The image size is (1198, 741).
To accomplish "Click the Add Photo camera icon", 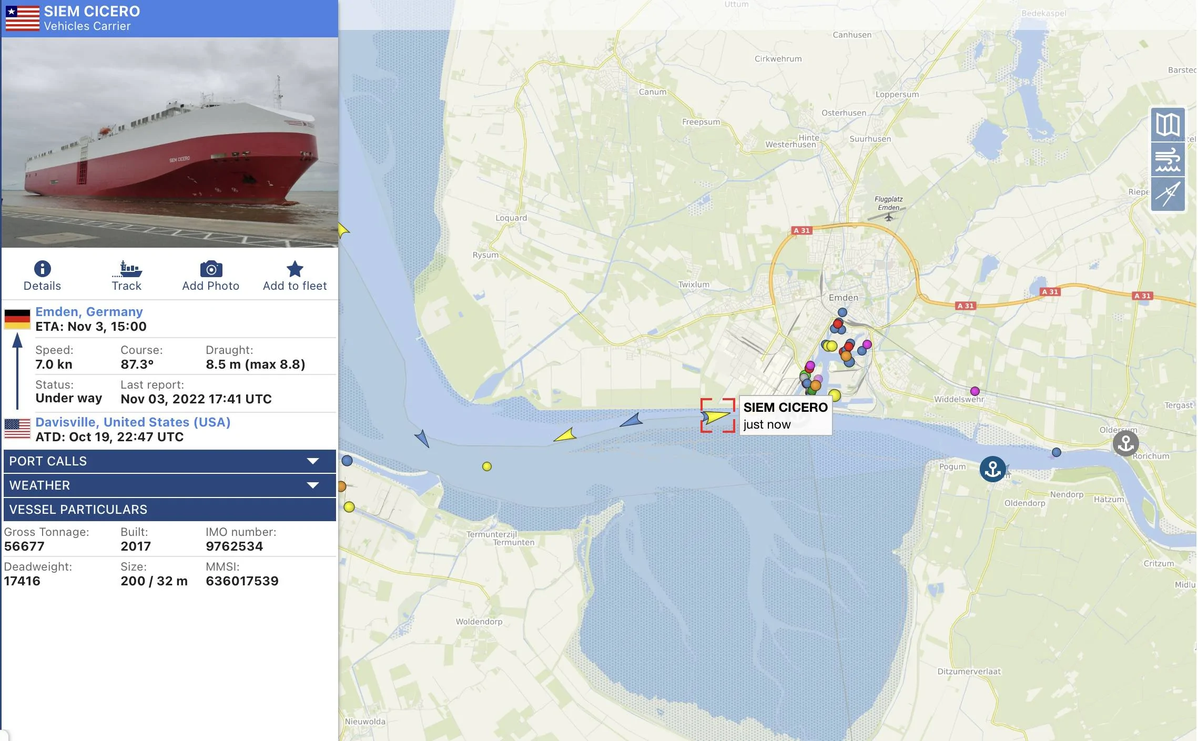I will [211, 269].
